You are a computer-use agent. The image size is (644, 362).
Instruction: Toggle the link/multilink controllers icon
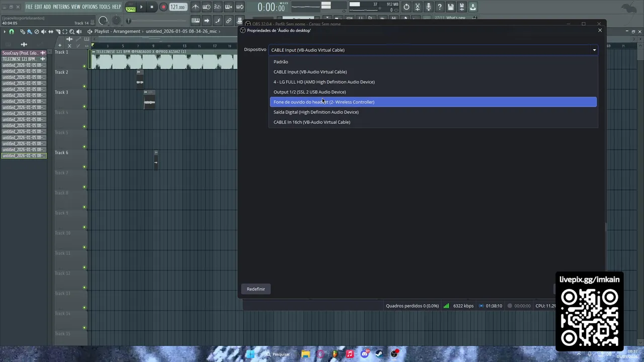pyautogui.click(x=228, y=21)
